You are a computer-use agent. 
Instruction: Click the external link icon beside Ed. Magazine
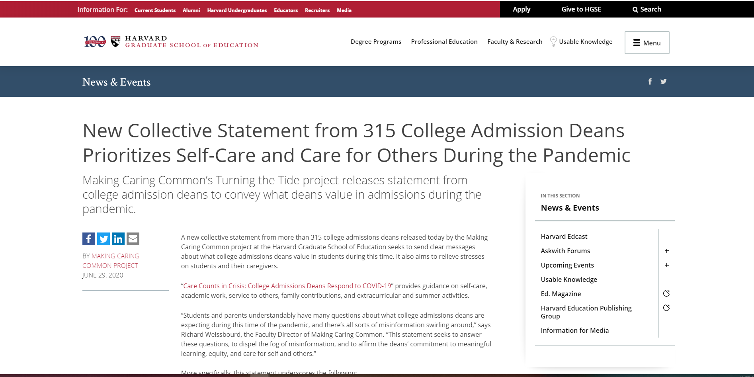[667, 293]
